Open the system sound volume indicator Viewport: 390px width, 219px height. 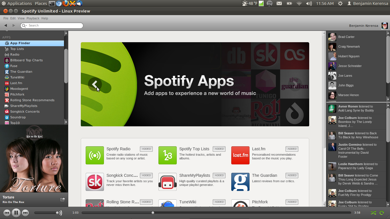tap(309, 3)
